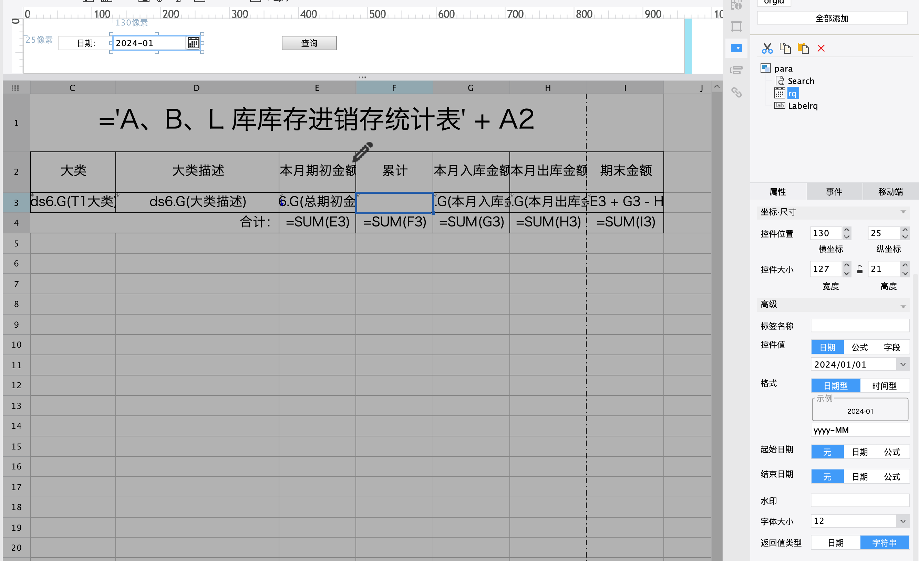Set 控件值 type to 公式
Screen dimensions: 919x561
[x=860, y=347]
